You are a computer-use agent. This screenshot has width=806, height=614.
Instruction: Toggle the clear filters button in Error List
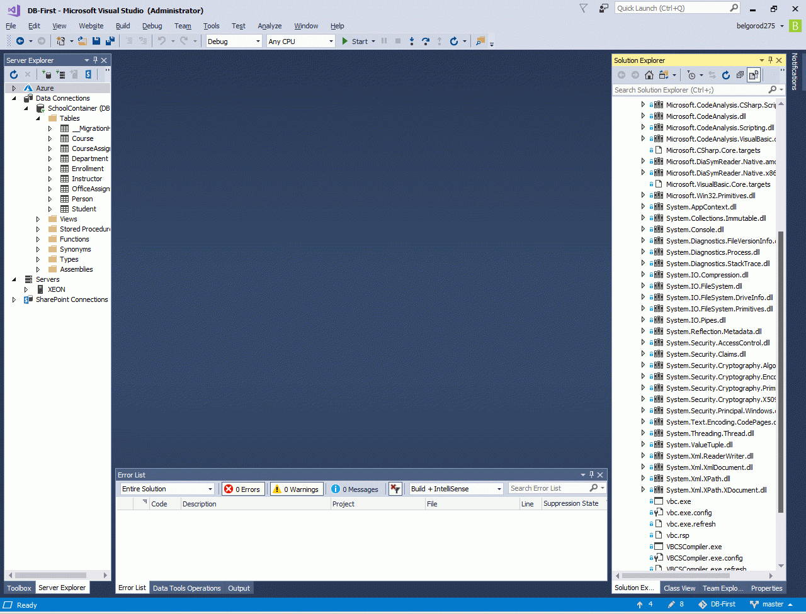coord(395,489)
